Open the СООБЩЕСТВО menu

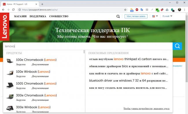pos(59,16)
